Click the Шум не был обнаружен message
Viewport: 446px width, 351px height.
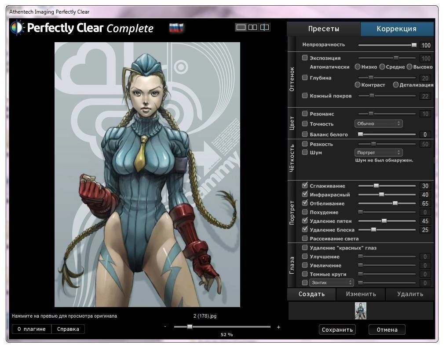pyautogui.click(x=384, y=160)
